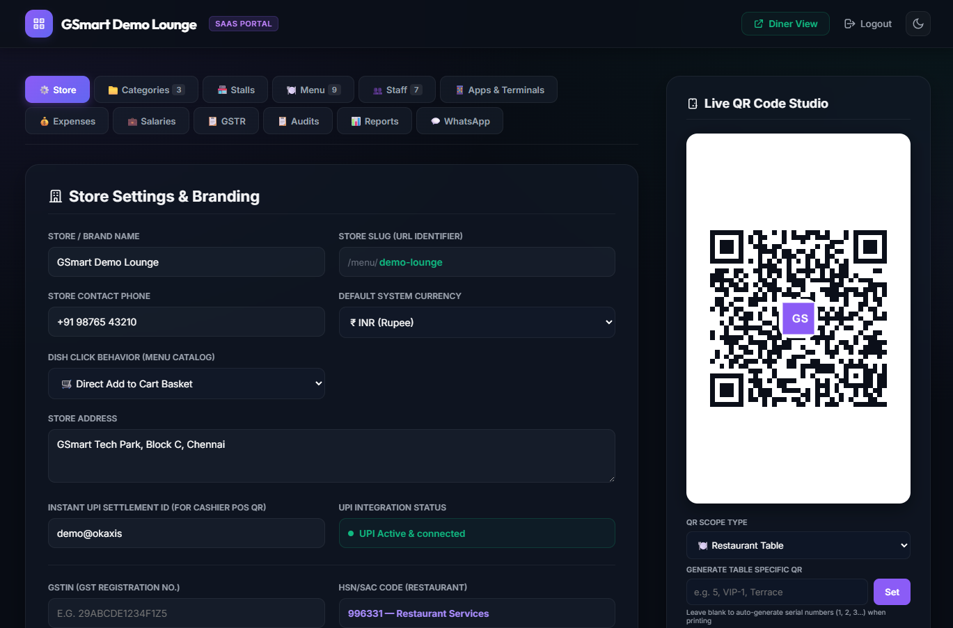This screenshot has width=953, height=628.
Task: Click the Apps & Terminals device icon
Action: (x=459, y=90)
